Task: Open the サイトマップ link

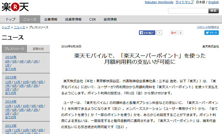Action: [185, 2]
